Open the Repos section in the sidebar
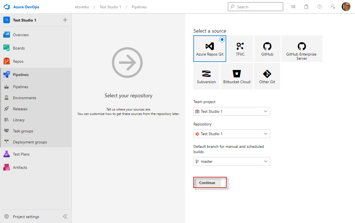 tap(36, 61)
